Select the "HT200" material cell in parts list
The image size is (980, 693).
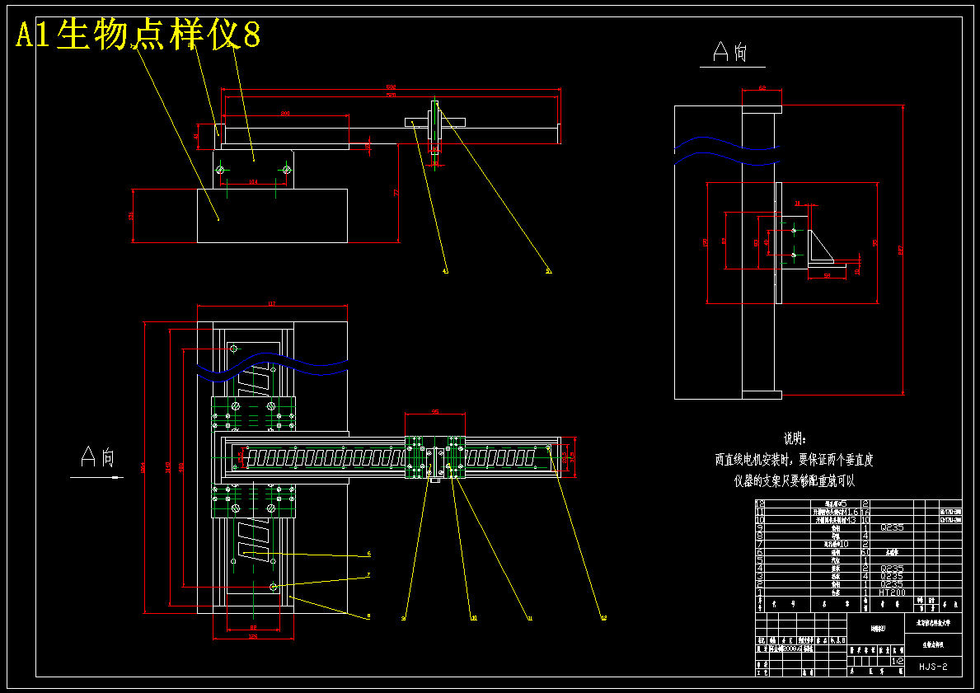tap(892, 592)
